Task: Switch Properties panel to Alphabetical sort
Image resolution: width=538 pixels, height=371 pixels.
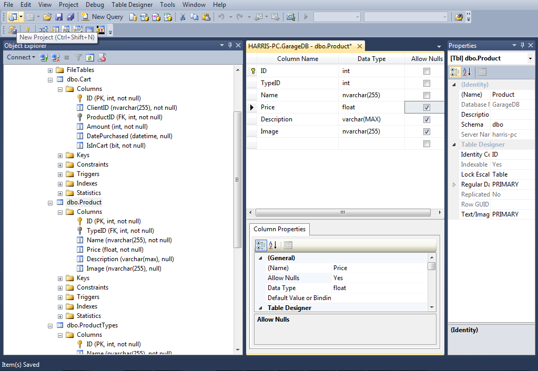Action: [x=466, y=72]
